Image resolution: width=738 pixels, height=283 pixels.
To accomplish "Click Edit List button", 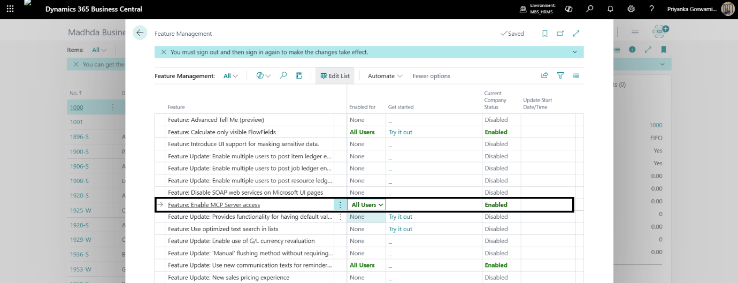I will (x=335, y=76).
